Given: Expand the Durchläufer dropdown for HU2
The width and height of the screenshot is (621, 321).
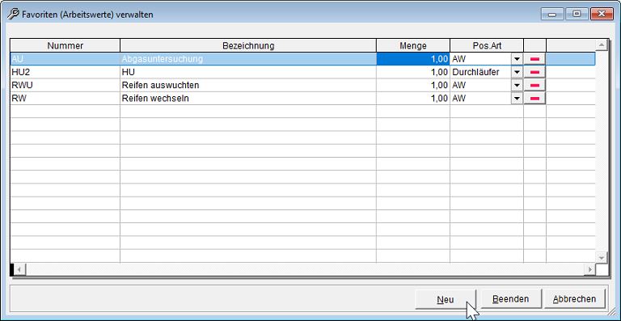Looking at the screenshot, I should pyautogui.click(x=517, y=72).
